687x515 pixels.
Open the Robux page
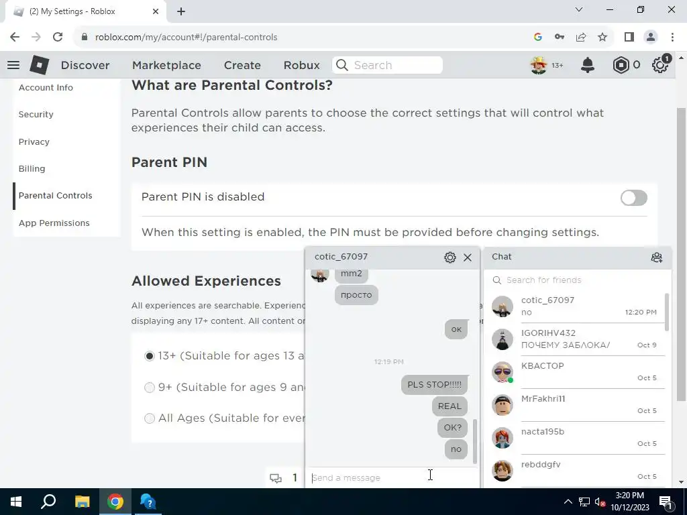[x=301, y=65]
